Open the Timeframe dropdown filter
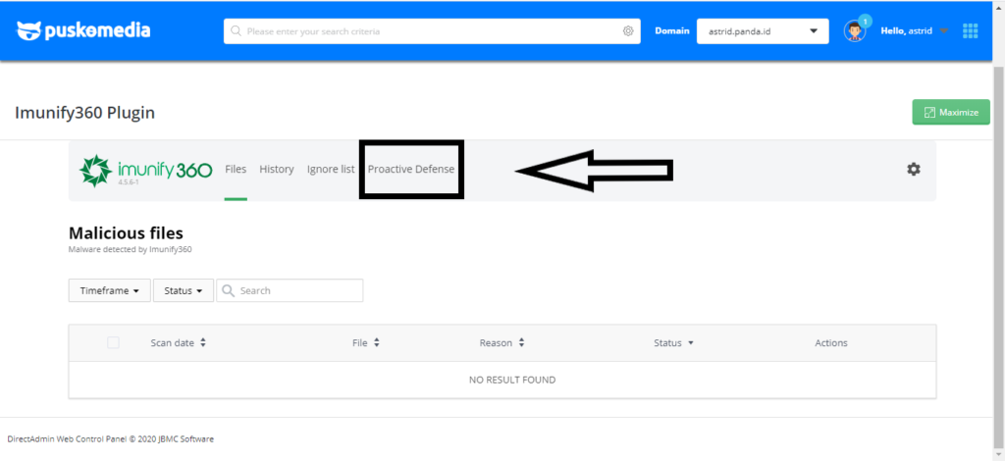Screen dimensions: 1005x461 (108, 291)
